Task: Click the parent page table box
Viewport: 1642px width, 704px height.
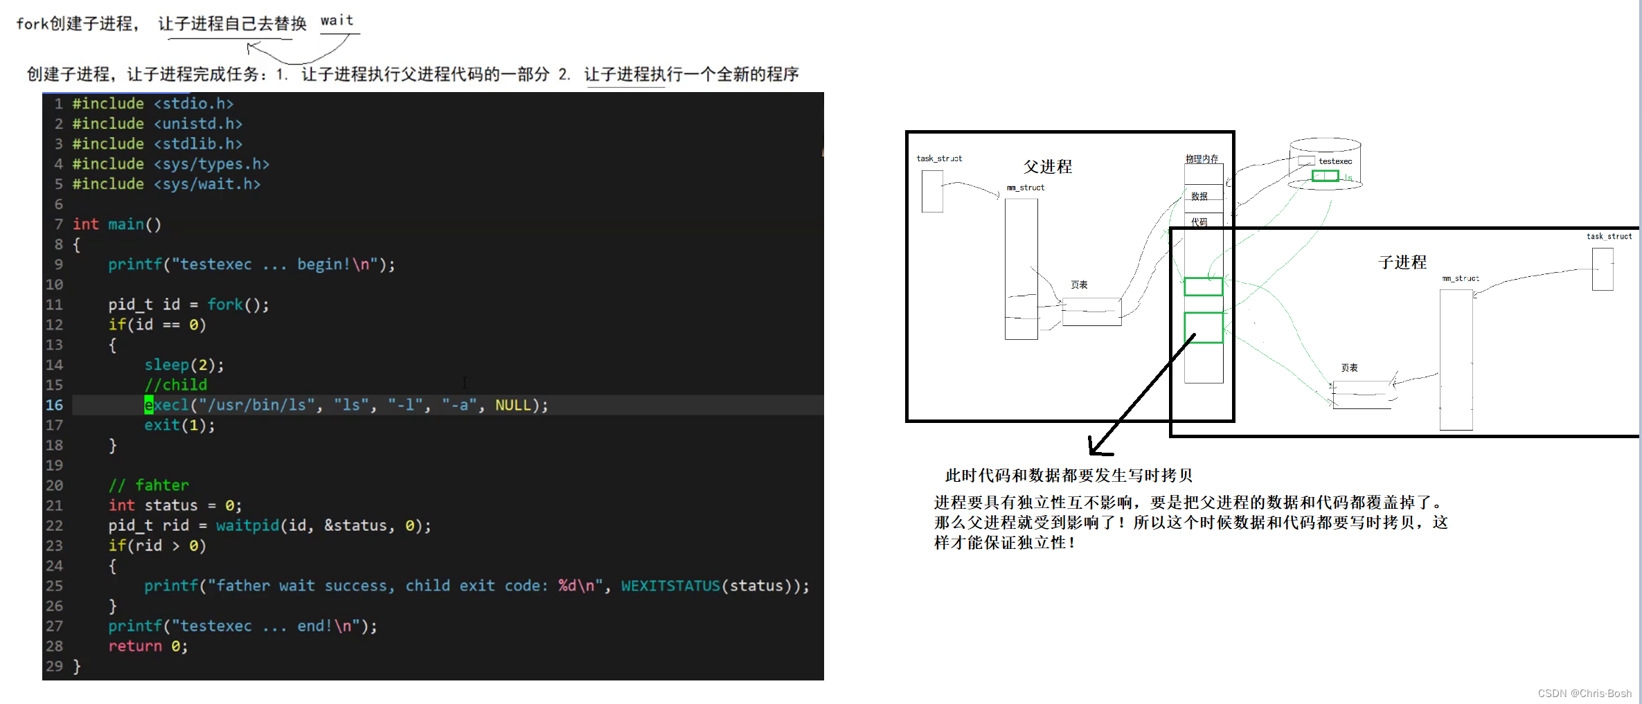Action: click(1091, 312)
